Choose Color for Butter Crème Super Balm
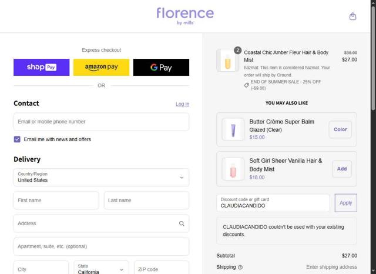Viewport: 376px width, 274px height. point(340,129)
